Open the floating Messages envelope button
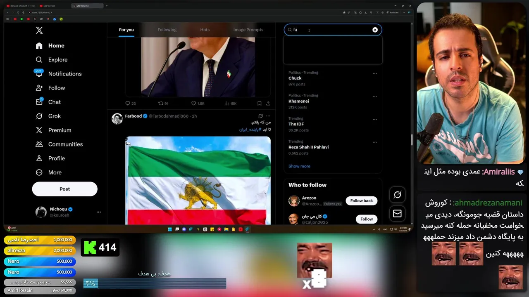529x297 pixels. [x=397, y=214]
